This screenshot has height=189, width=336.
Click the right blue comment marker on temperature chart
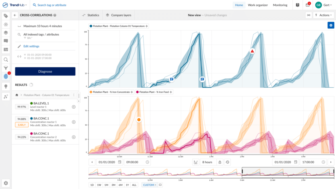coord(202,79)
